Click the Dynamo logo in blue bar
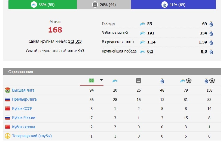 pyautogui.click(x=164, y=5)
